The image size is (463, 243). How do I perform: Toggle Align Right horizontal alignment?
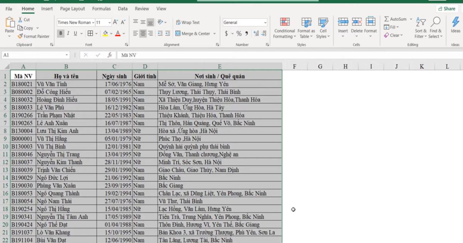point(150,34)
